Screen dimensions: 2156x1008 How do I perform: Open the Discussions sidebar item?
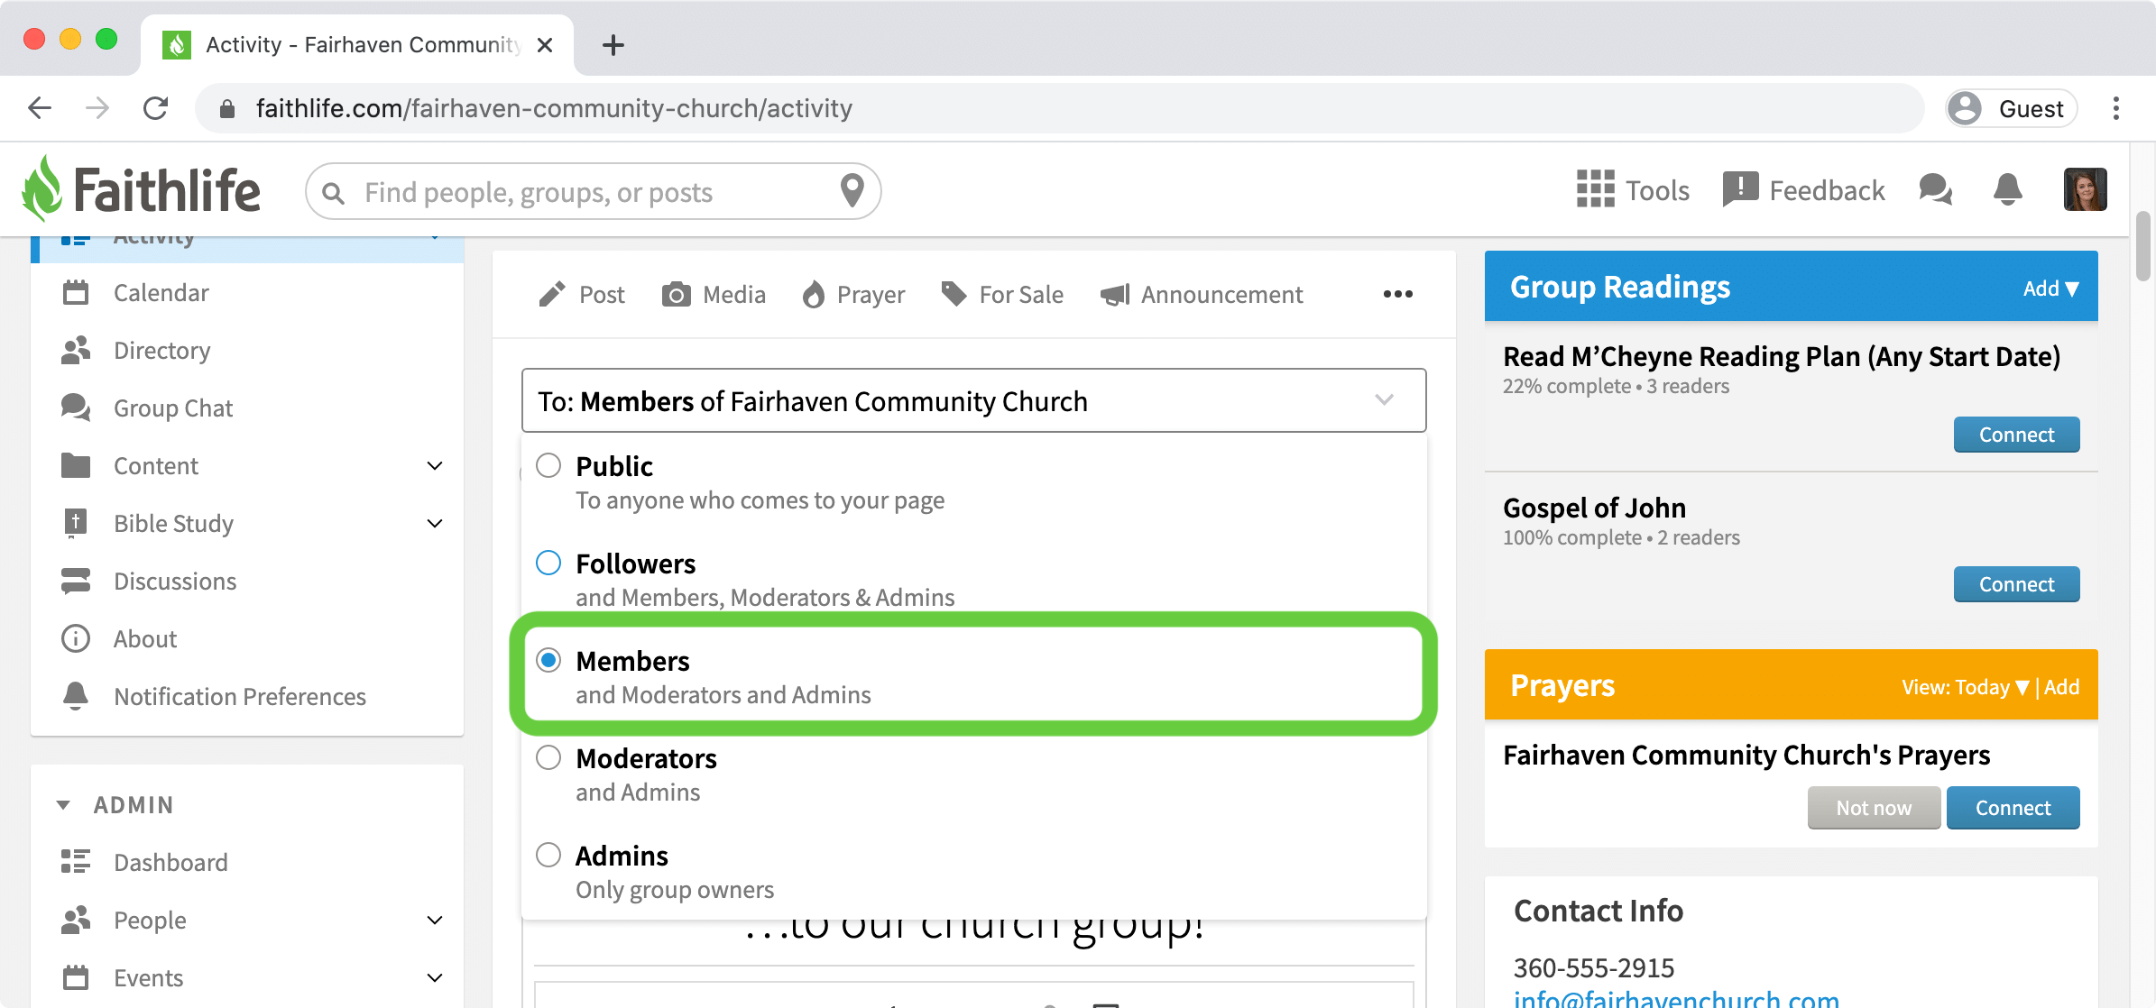tap(247, 581)
